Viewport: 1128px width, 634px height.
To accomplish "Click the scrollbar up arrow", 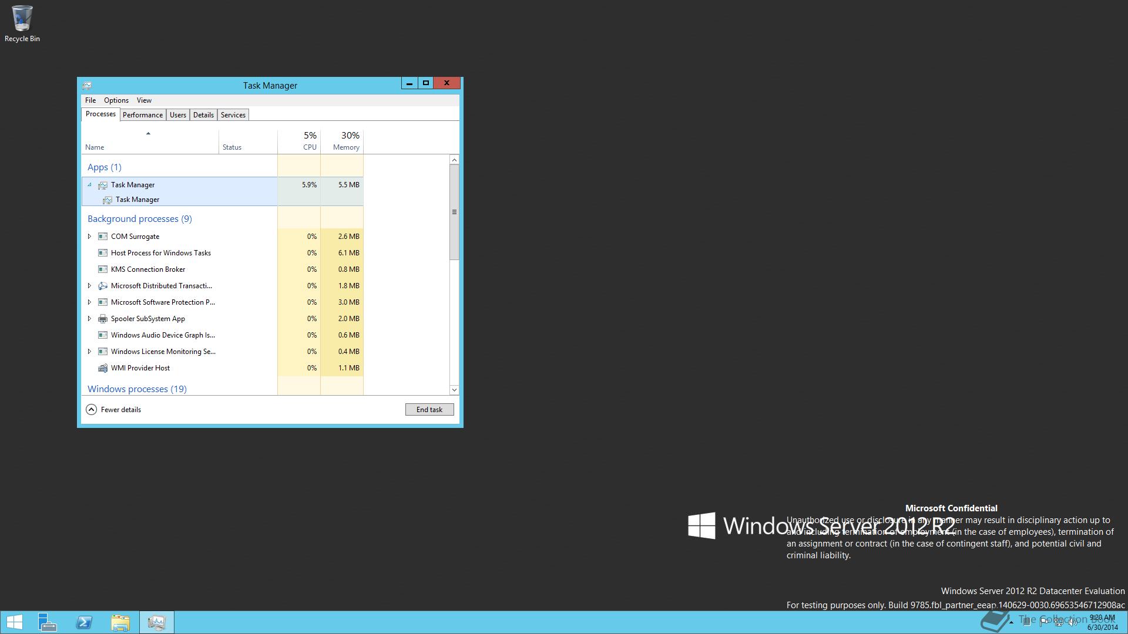I will [x=454, y=160].
